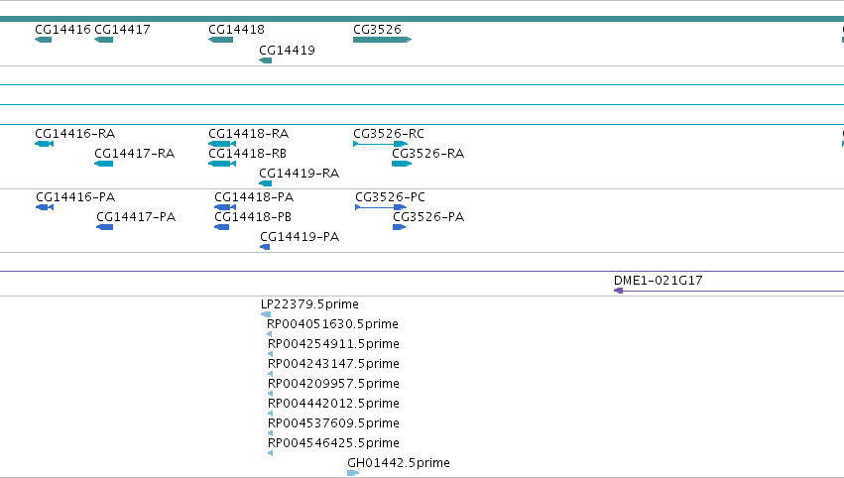Click the CG3526-PC protein feature line
Image resolution: width=844 pixels, height=478 pixels.
[x=381, y=207]
